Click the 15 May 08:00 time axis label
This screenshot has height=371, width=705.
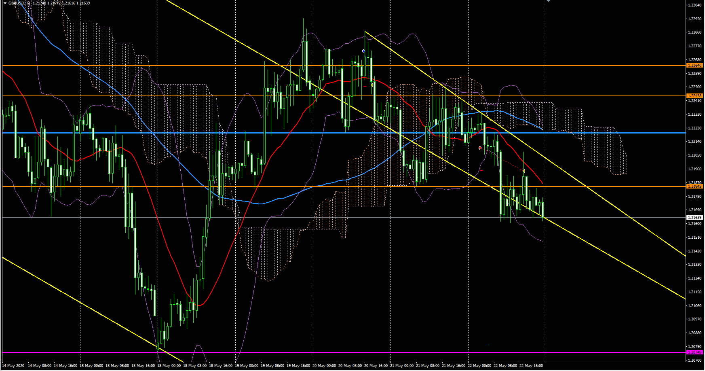pos(117,366)
